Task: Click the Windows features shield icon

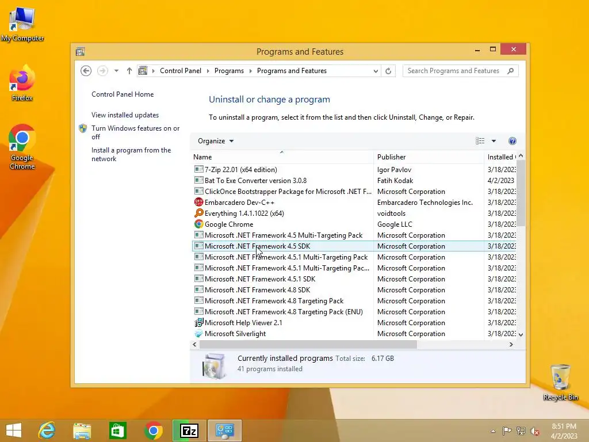Action: click(83, 128)
